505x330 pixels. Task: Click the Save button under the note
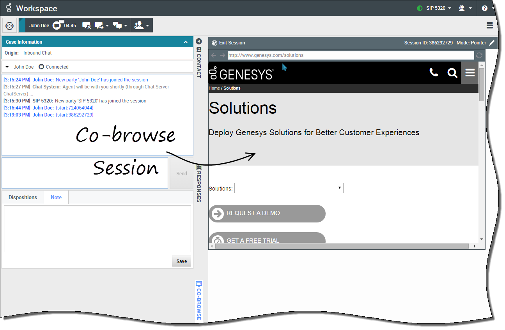pyautogui.click(x=181, y=261)
